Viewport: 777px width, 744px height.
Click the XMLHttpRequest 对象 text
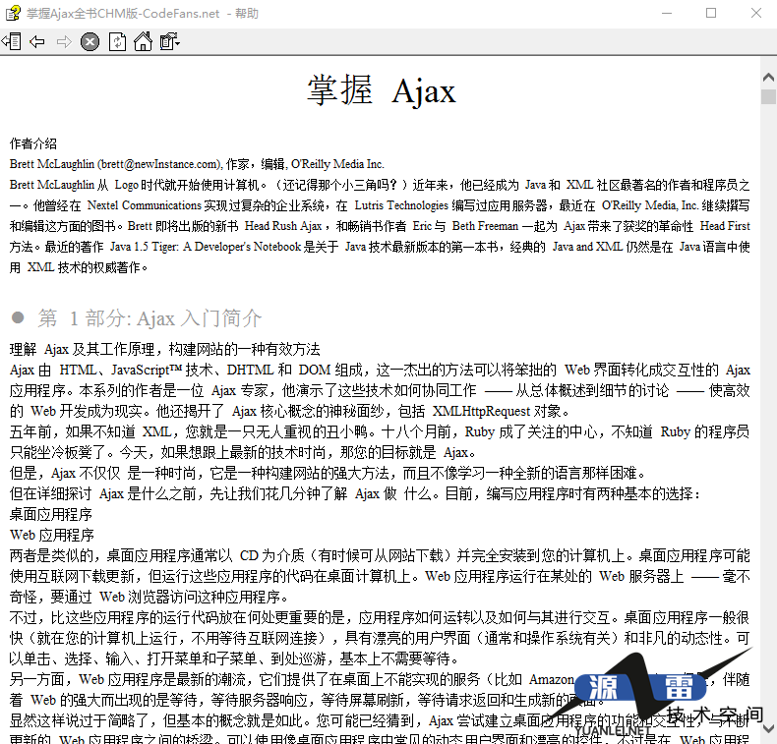[497, 412]
